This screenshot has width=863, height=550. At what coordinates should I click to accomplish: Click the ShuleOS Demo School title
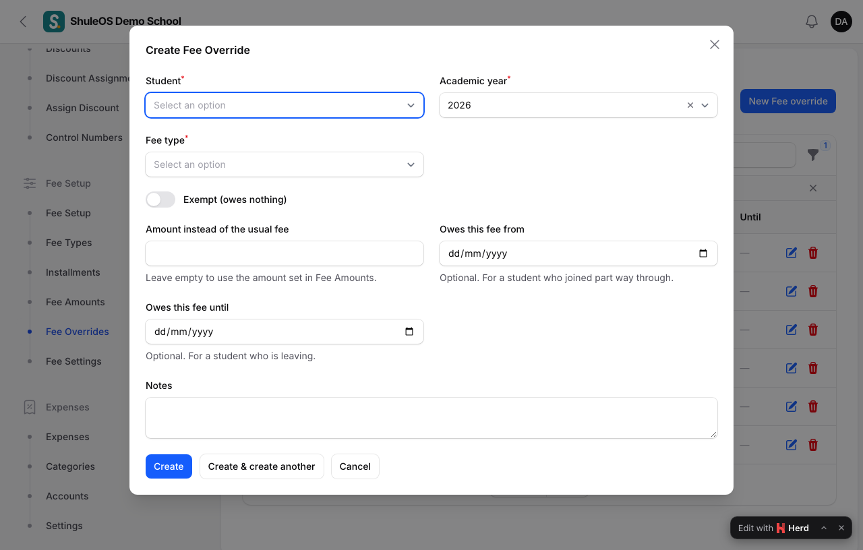[125, 22]
